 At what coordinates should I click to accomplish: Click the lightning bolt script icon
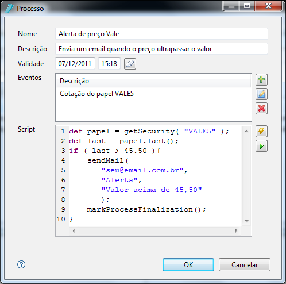[261, 131]
